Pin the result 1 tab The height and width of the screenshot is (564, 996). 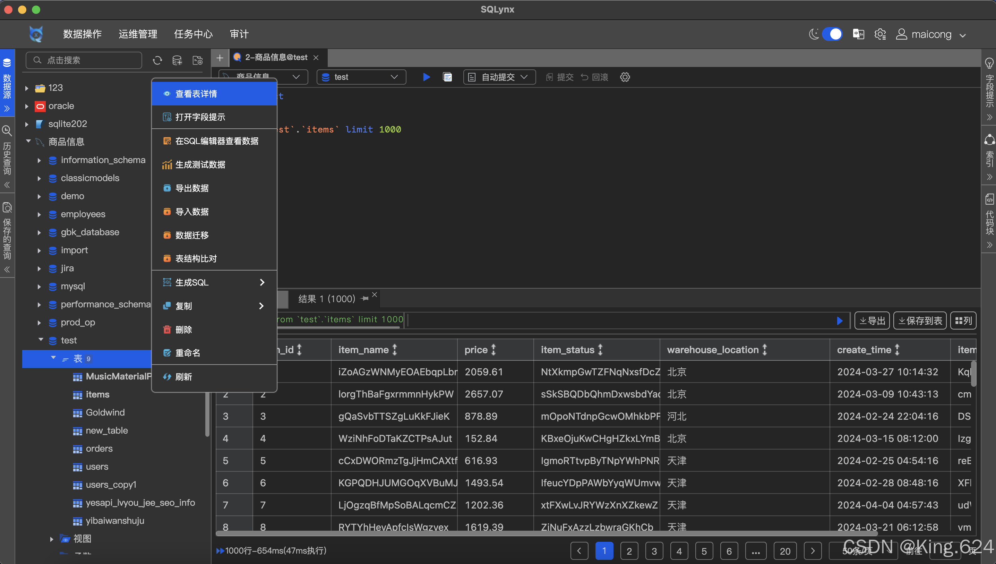click(x=364, y=299)
